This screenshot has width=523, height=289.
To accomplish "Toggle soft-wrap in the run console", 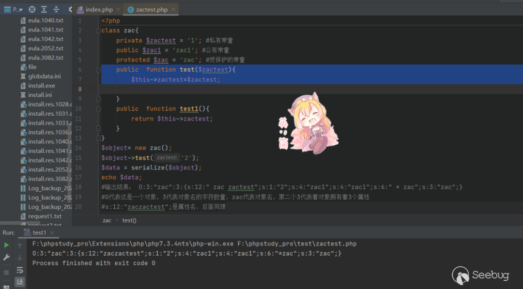I will (20, 270).
